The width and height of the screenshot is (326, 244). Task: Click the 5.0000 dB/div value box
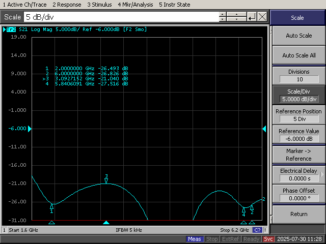pos(299,99)
